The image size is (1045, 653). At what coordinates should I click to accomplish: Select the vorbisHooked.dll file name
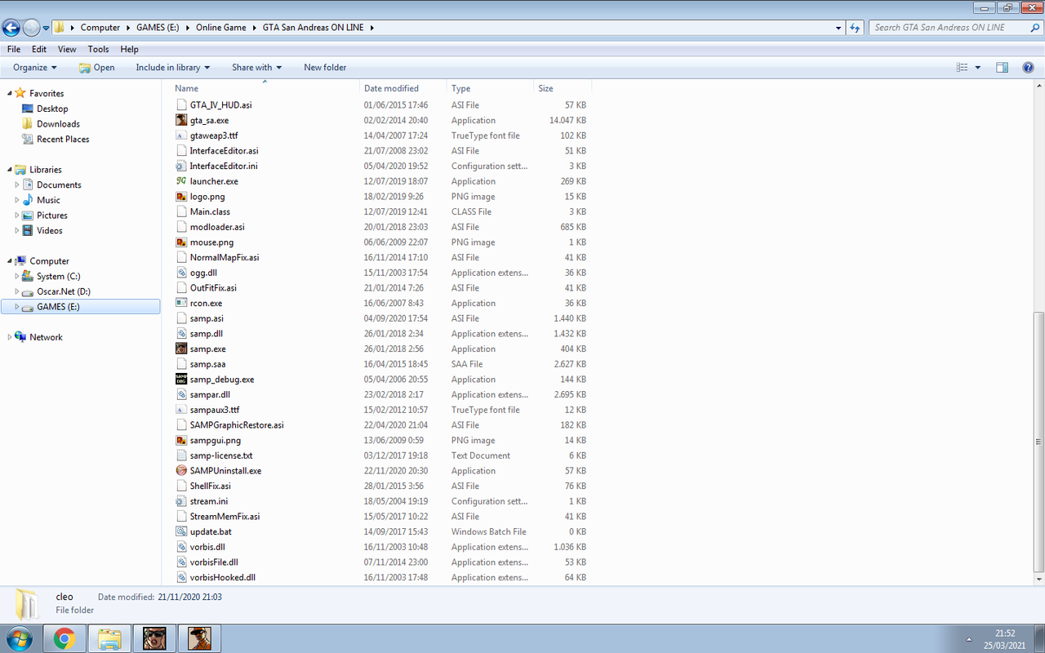pyautogui.click(x=223, y=578)
